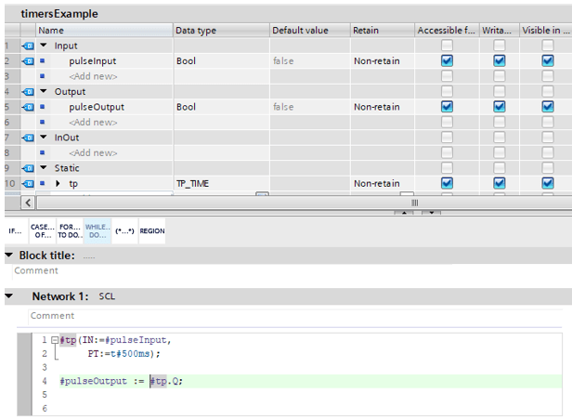Screen dimensions: 572x420
Task: Click the tag icon in the InOut row
Action: tap(28, 138)
